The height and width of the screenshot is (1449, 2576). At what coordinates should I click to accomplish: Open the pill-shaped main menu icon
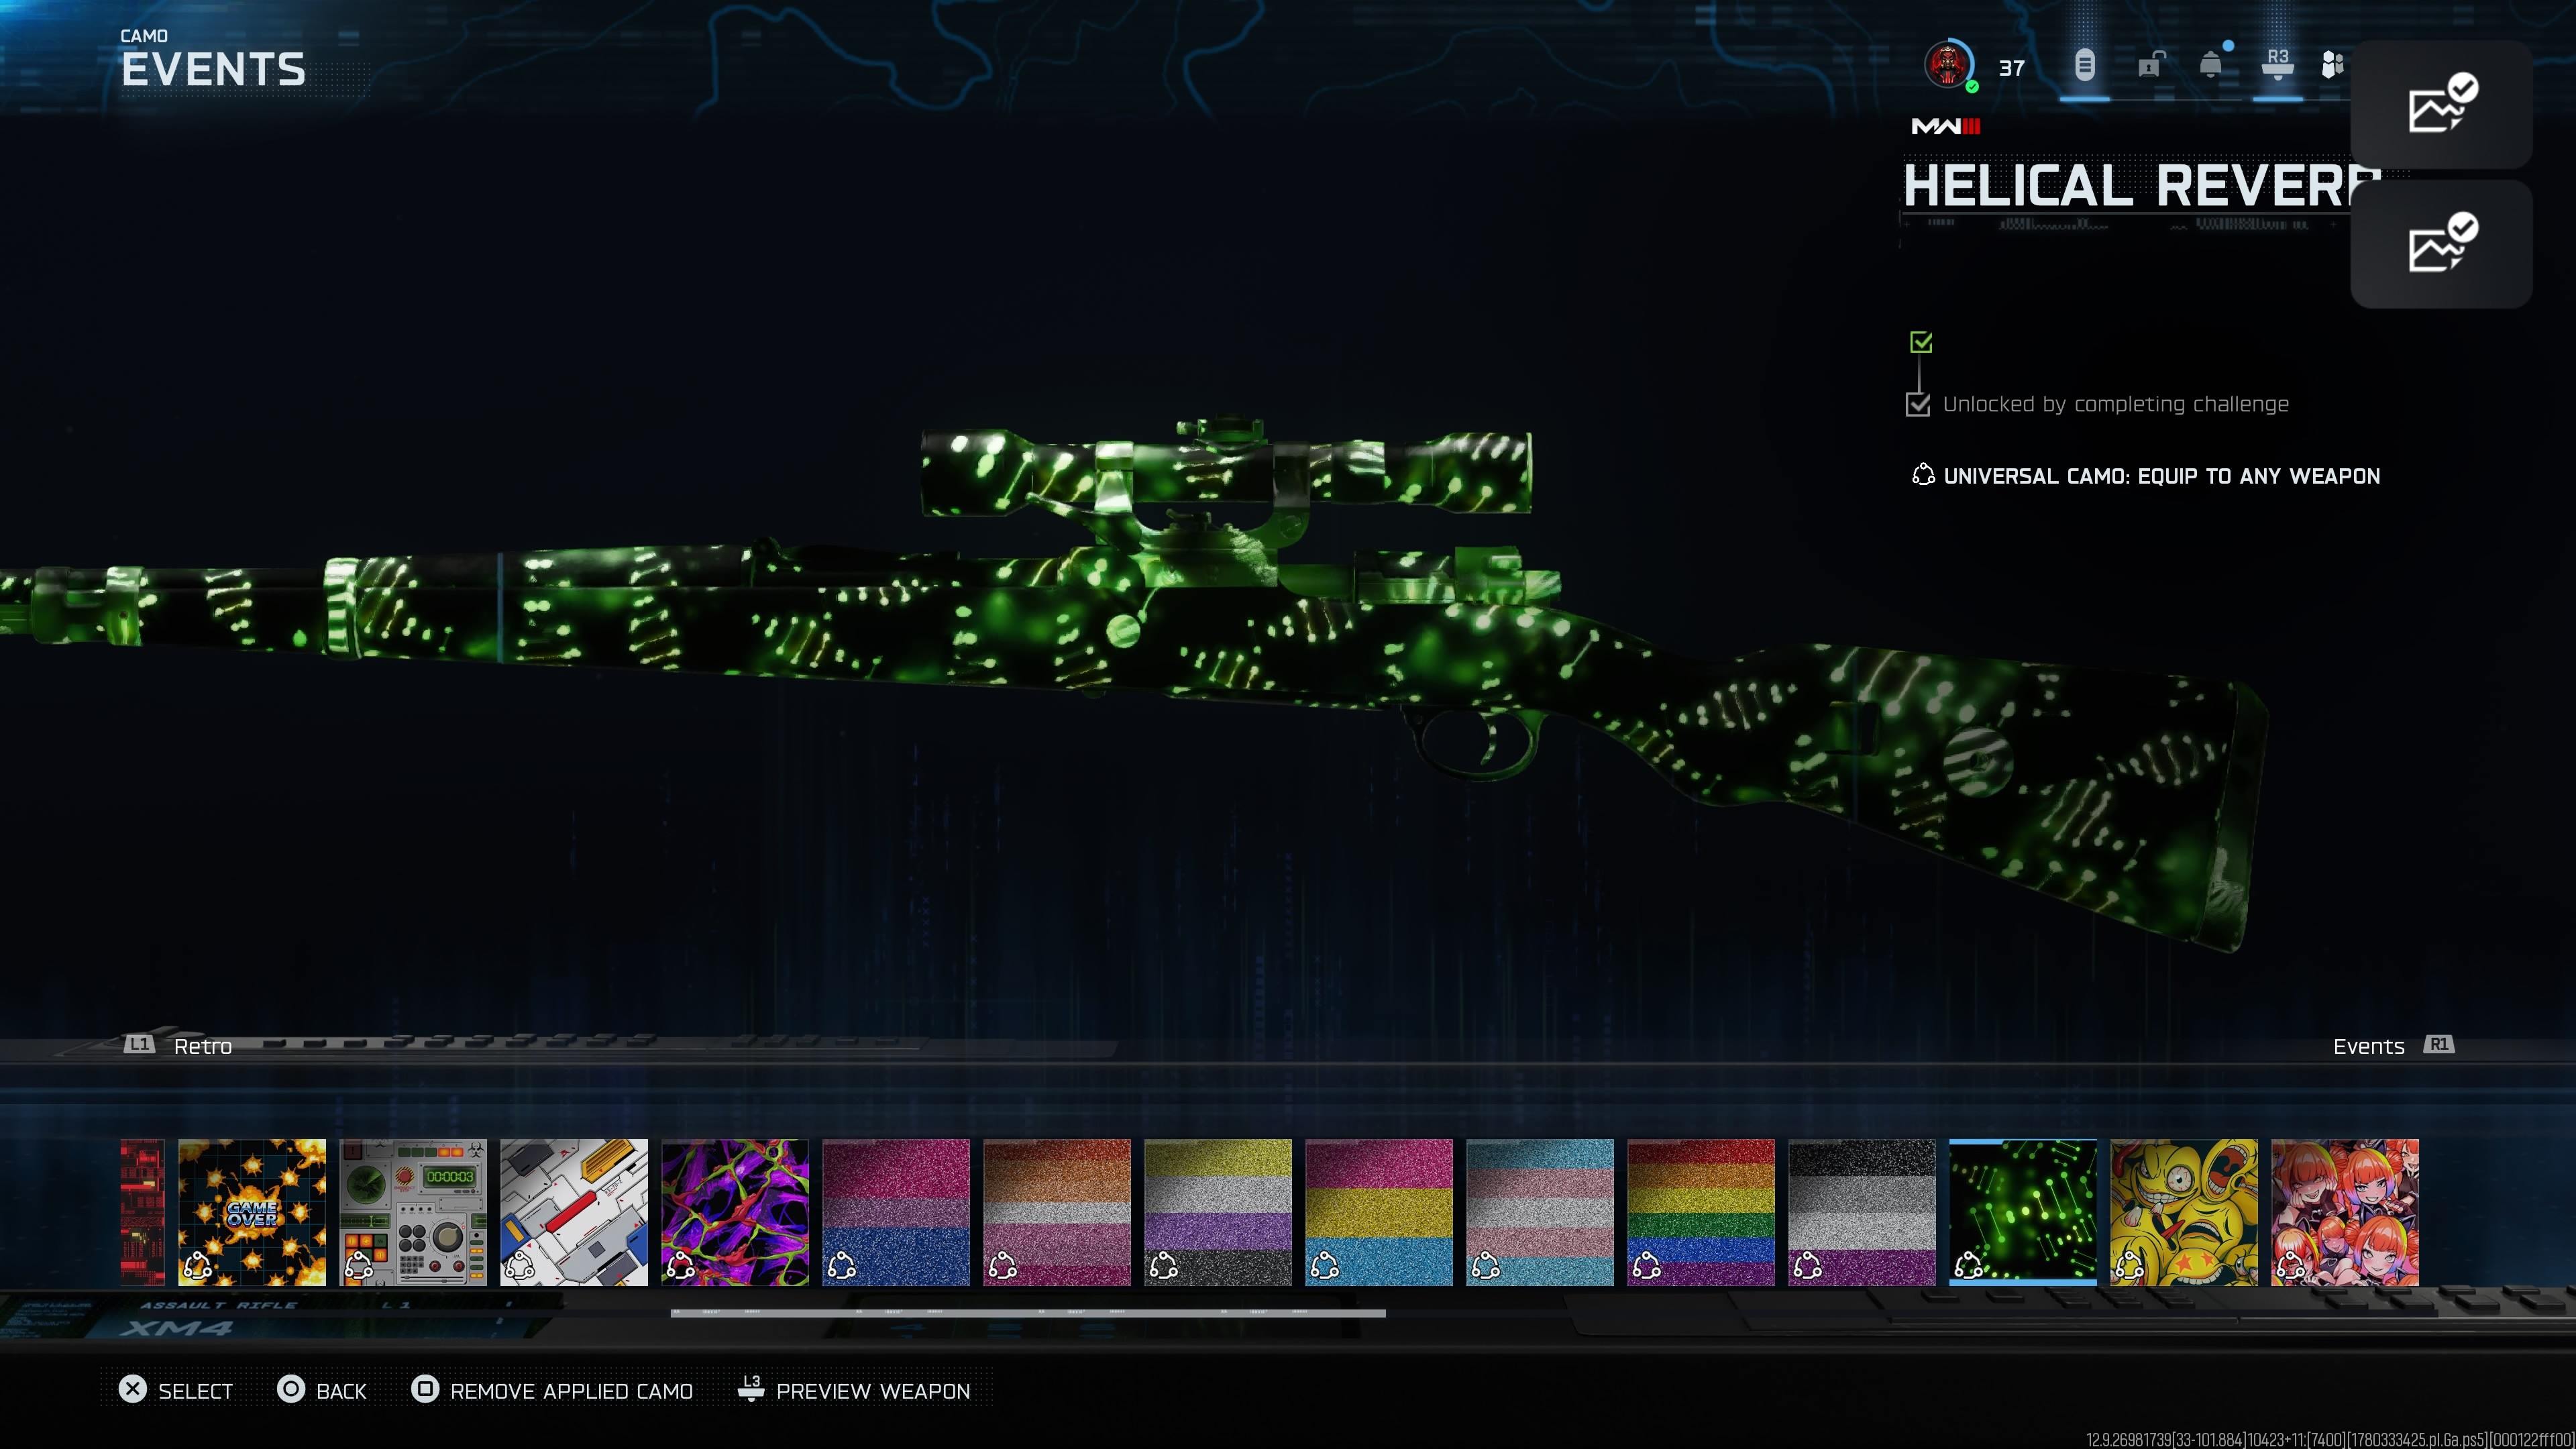(x=2084, y=66)
